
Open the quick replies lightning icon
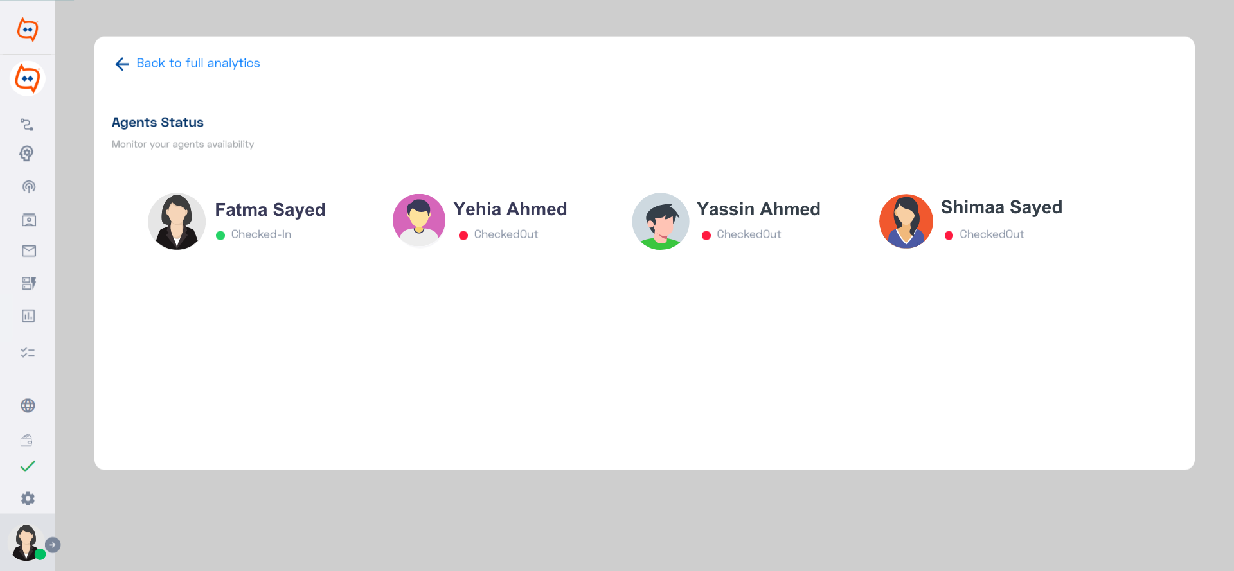(28, 283)
